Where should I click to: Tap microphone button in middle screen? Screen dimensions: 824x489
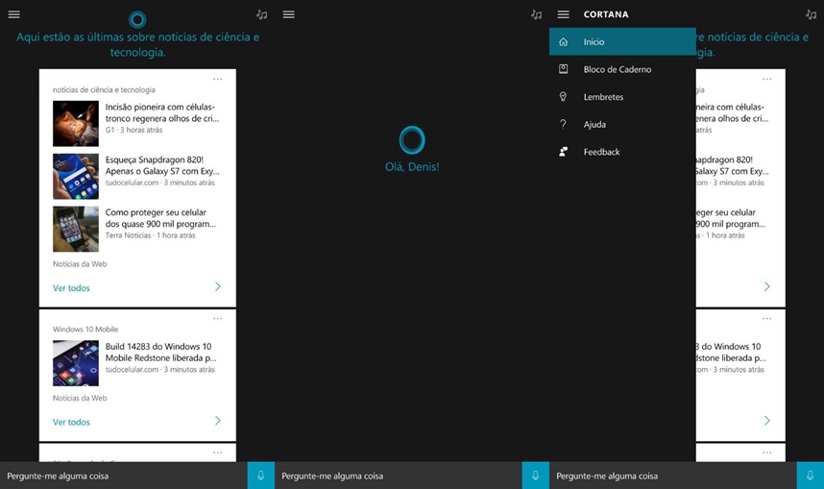coord(536,476)
